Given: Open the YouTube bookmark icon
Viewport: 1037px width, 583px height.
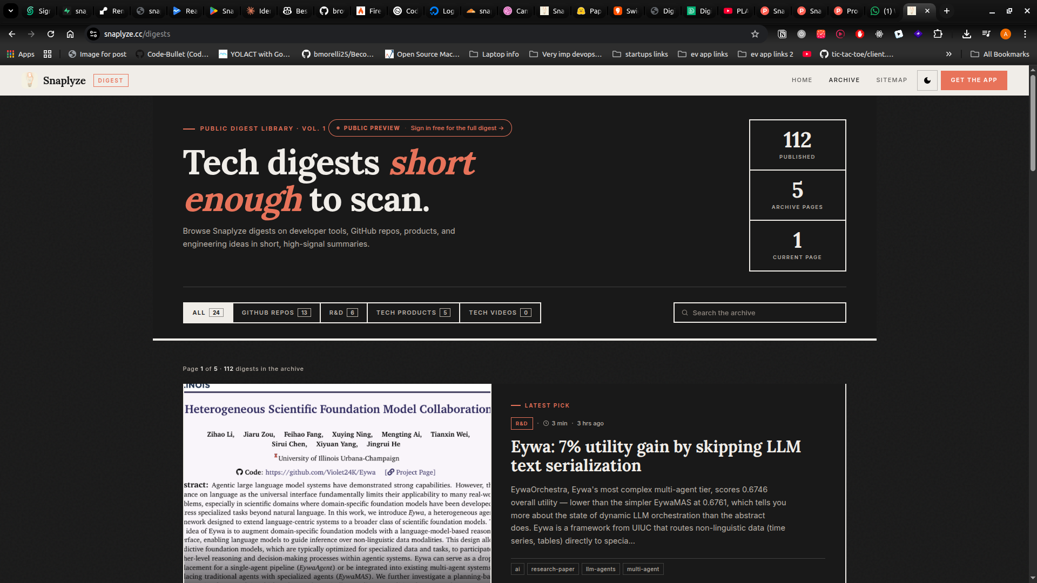Looking at the screenshot, I should pos(807,54).
